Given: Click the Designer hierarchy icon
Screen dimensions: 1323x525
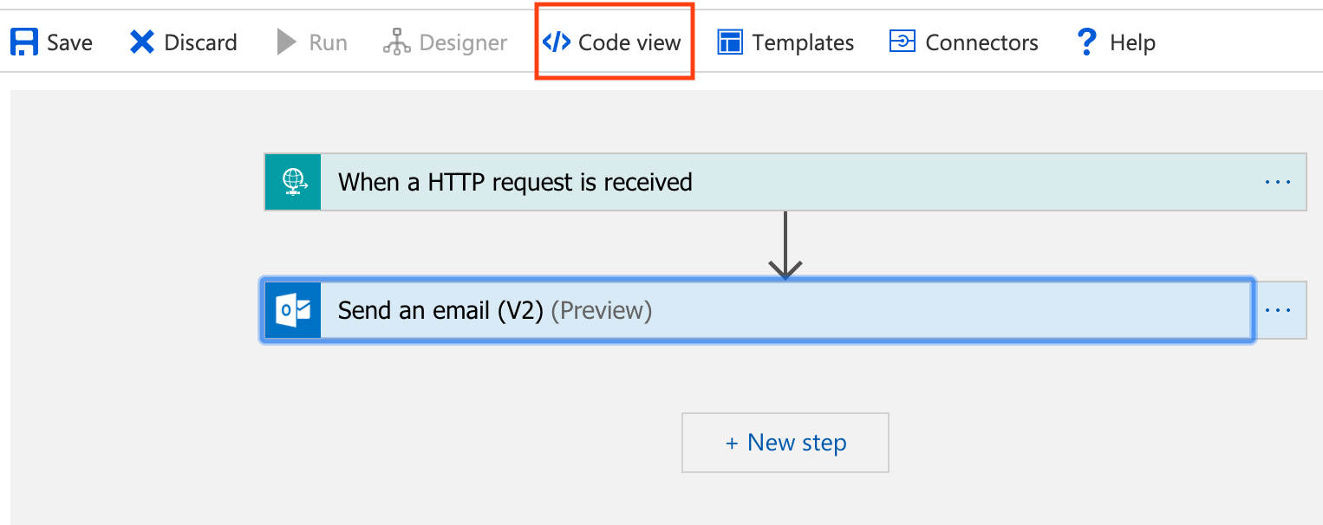Looking at the screenshot, I should click(396, 42).
